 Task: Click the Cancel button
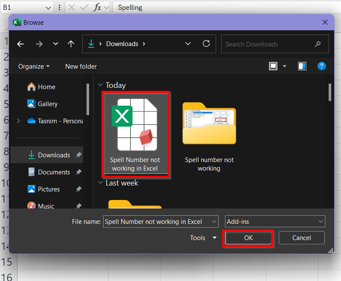click(301, 238)
